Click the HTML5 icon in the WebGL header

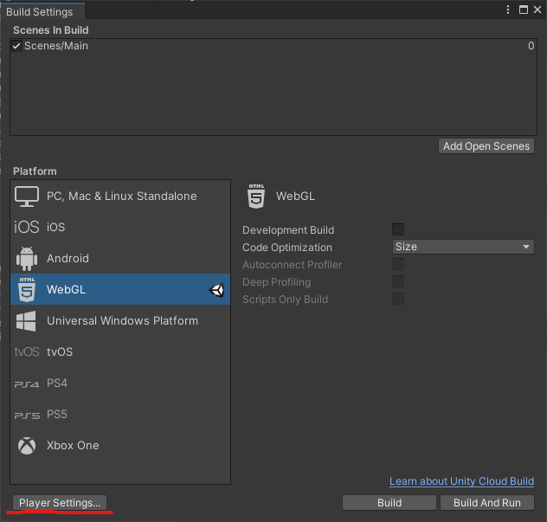pyautogui.click(x=256, y=197)
